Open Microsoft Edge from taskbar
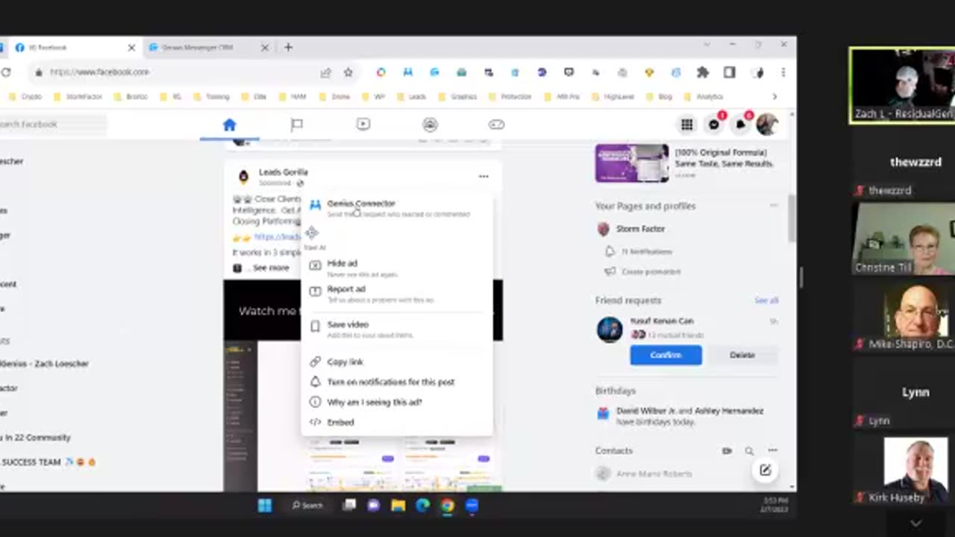The height and width of the screenshot is (537, 955). coord(422,506)
